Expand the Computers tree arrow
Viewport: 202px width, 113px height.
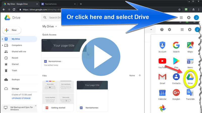3,45
